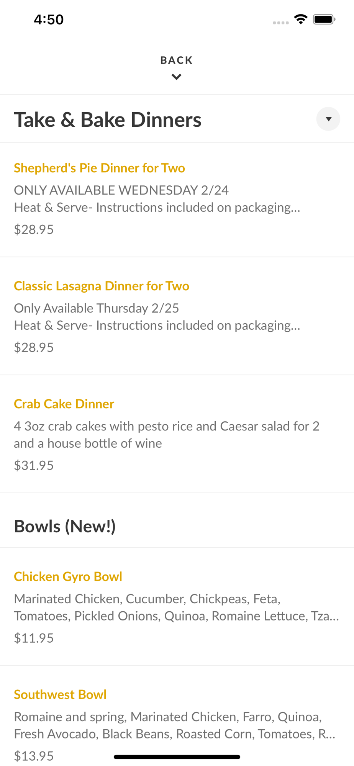Viewport: 354px width, 766px height.
Task: Tap the Chicken Gyro Bowl ingredients text
Action: click(176, 607)
